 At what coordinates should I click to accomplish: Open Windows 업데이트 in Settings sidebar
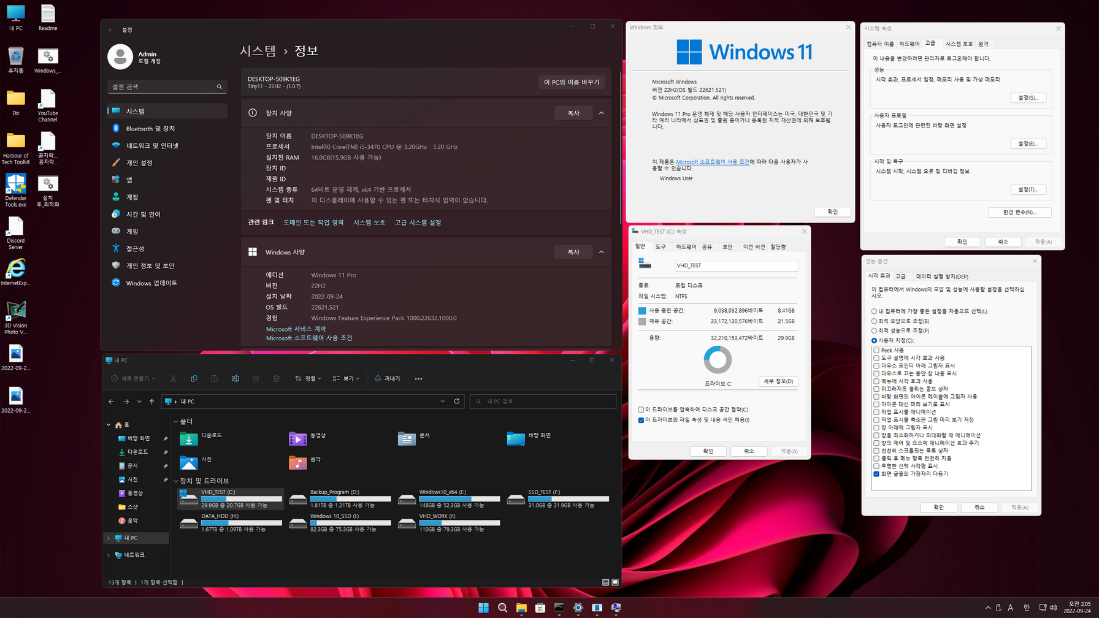[167, 283]
